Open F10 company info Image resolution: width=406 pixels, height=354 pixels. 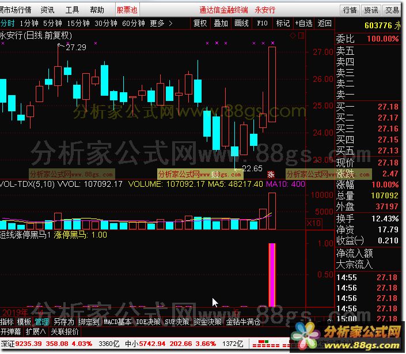[262, 23]
